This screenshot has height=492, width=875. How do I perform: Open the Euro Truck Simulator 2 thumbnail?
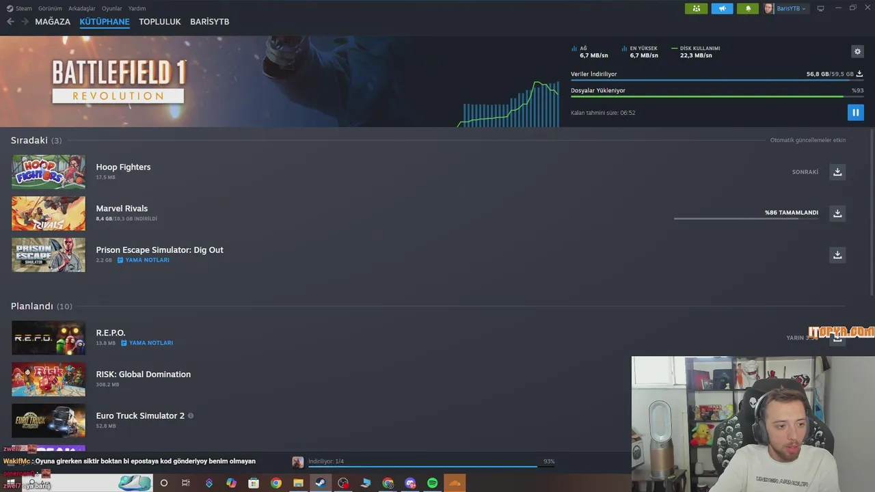pos(49,421)
